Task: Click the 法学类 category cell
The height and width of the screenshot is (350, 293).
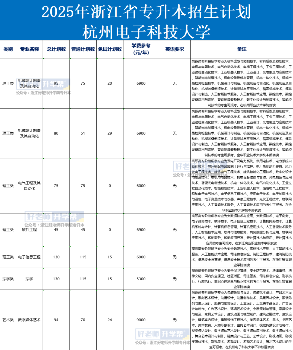Action: pos(8,279)
